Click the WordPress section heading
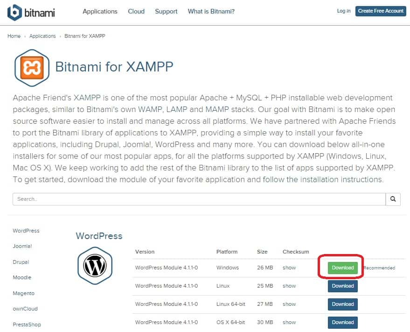The width and height of the screenshot is (410, 332). point(99,236)
